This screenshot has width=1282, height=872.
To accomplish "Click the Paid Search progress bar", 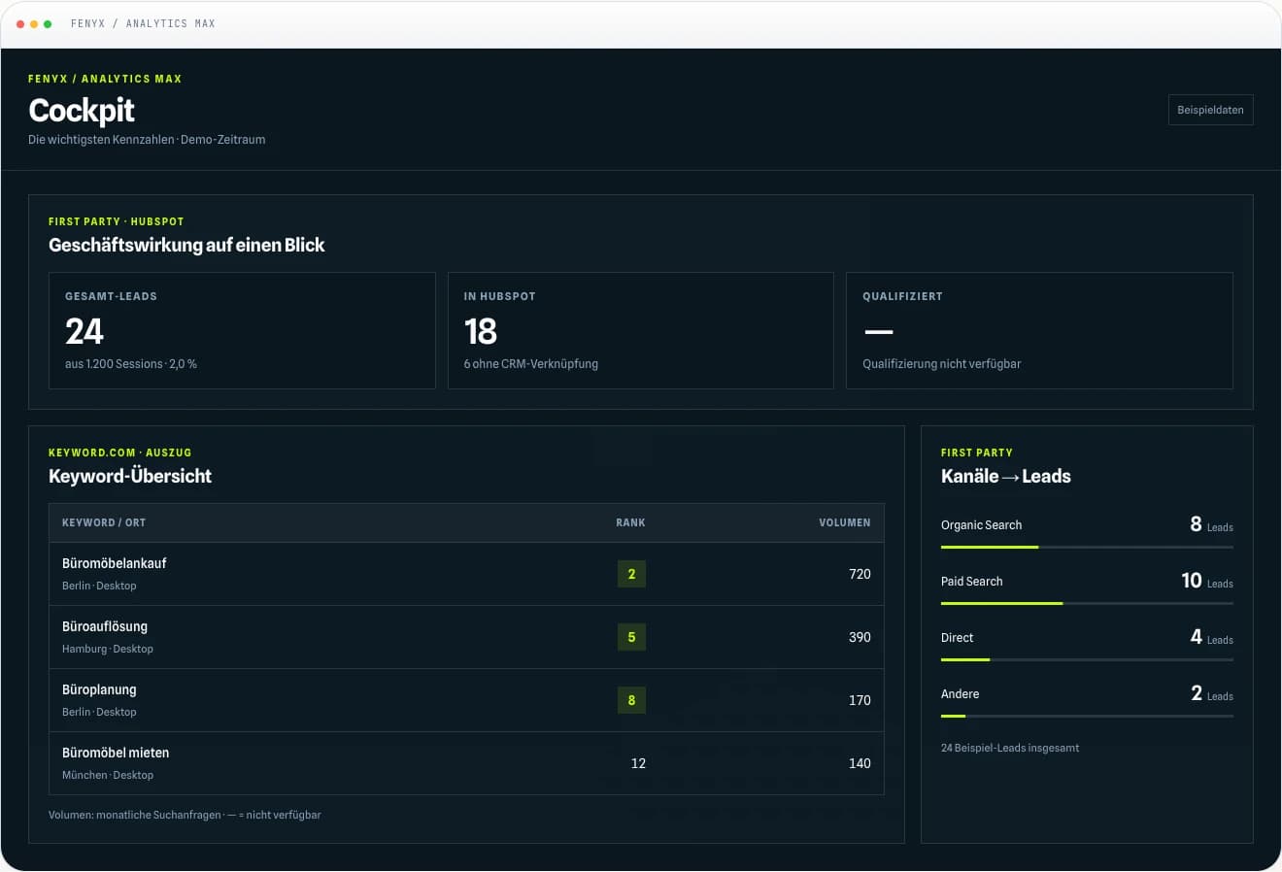I will (1087, 604).
